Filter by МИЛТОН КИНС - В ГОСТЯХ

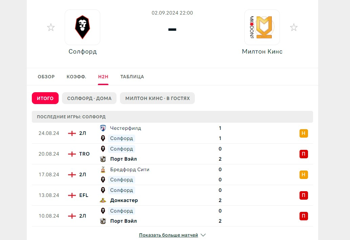[x=158, y=98]
